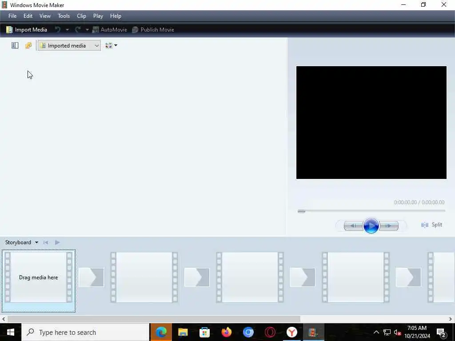Open the Edit menu
Screen dimensions: 455x341
[x=28, y=16]
